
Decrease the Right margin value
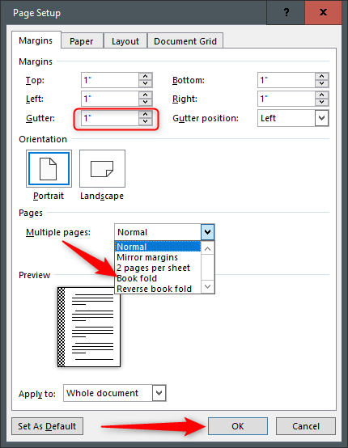[x=321, y=102]
